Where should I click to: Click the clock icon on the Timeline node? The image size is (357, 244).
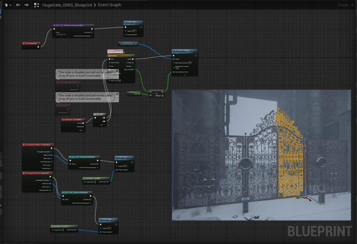pyautogui.click(x=110, y=55)
